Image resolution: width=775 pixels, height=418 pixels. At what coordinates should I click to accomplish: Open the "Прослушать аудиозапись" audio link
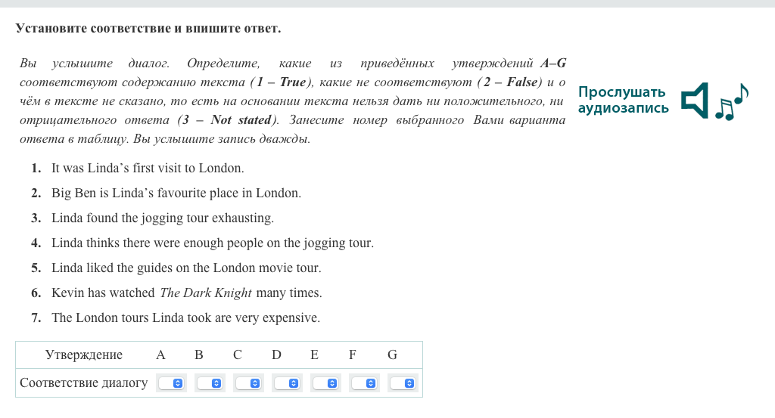[x=623, y=101]
